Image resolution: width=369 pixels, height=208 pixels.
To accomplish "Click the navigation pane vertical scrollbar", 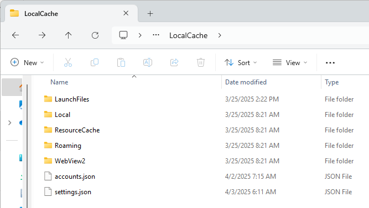I will [27, 146].
